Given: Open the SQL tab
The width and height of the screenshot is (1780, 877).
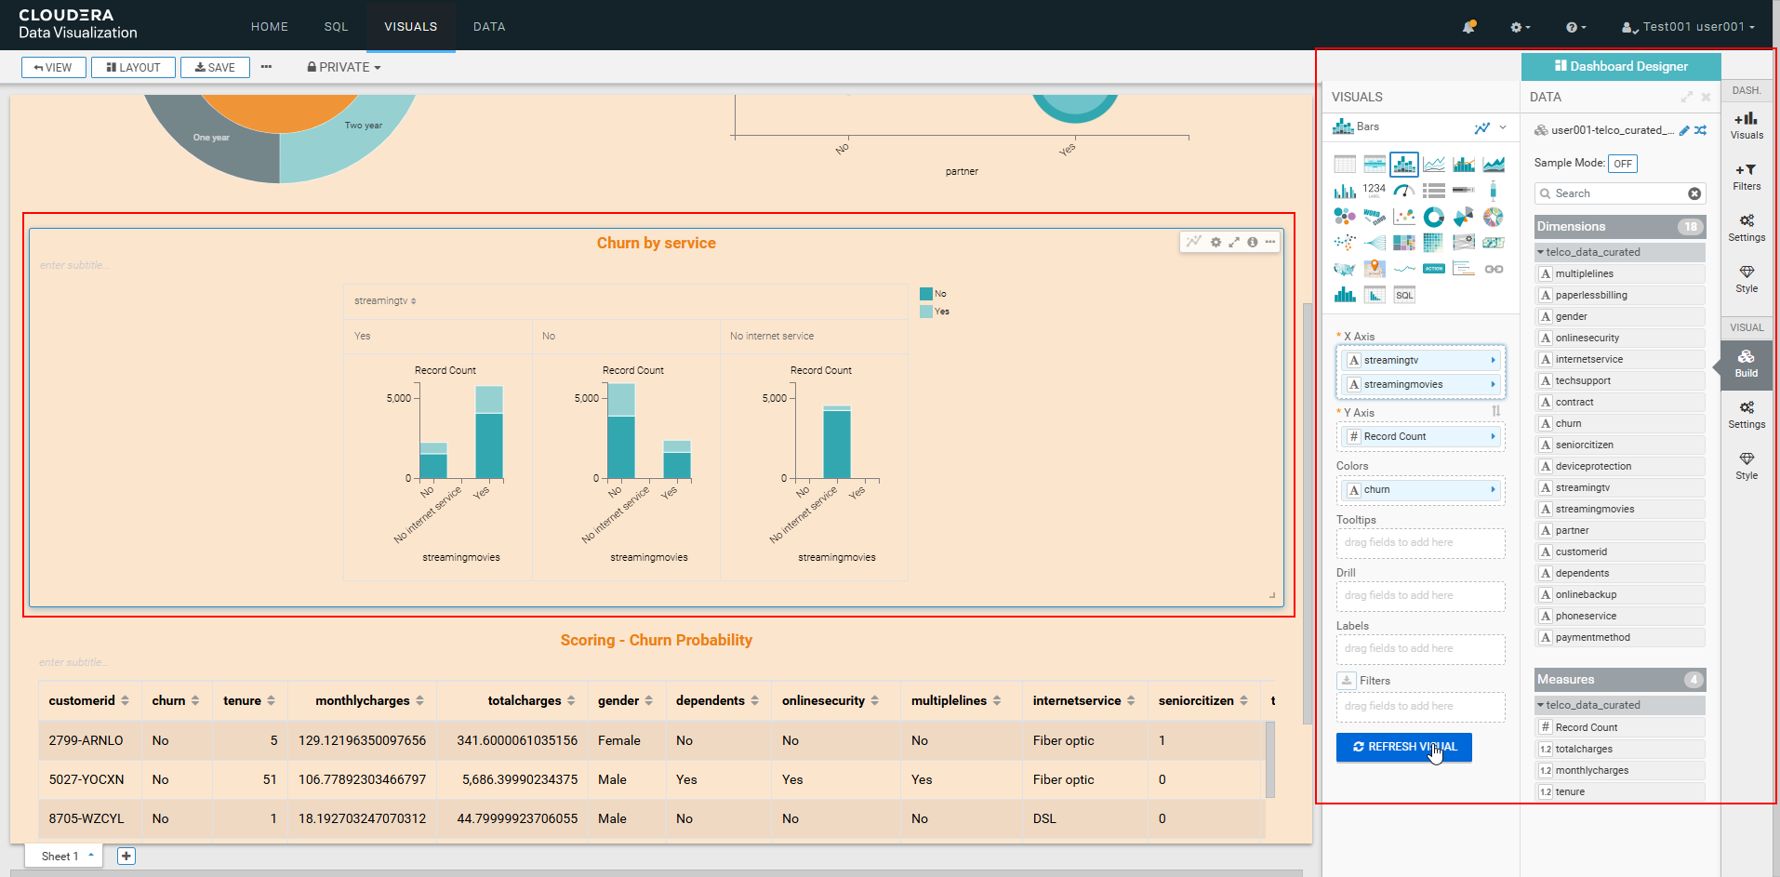Looking at the screenshot, I should [x=336, y=27].
